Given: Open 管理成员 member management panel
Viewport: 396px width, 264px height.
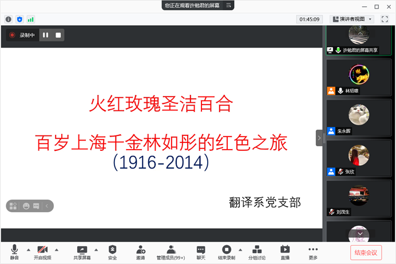Looking at the screenshot, I should point(171,252).
